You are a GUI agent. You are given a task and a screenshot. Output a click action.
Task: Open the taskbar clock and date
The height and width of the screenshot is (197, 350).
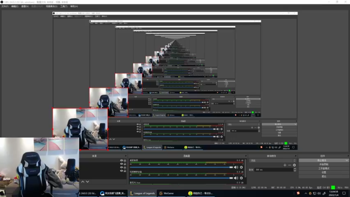pos(333,193)
